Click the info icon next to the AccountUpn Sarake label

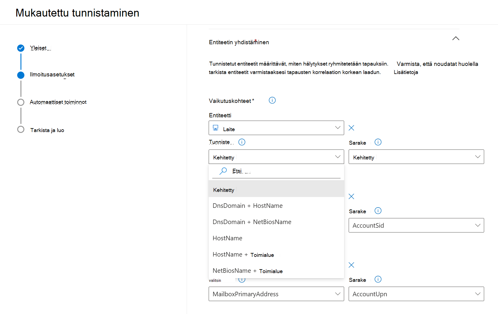pyautogui.click(x=378, y=279)
